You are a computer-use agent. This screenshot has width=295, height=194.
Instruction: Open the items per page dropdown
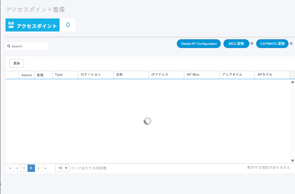click(x=62, y=168)
